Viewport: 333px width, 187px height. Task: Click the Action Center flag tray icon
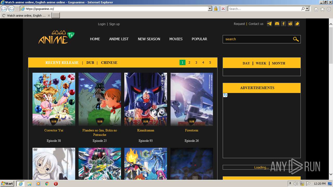click(x=308, y=184)
